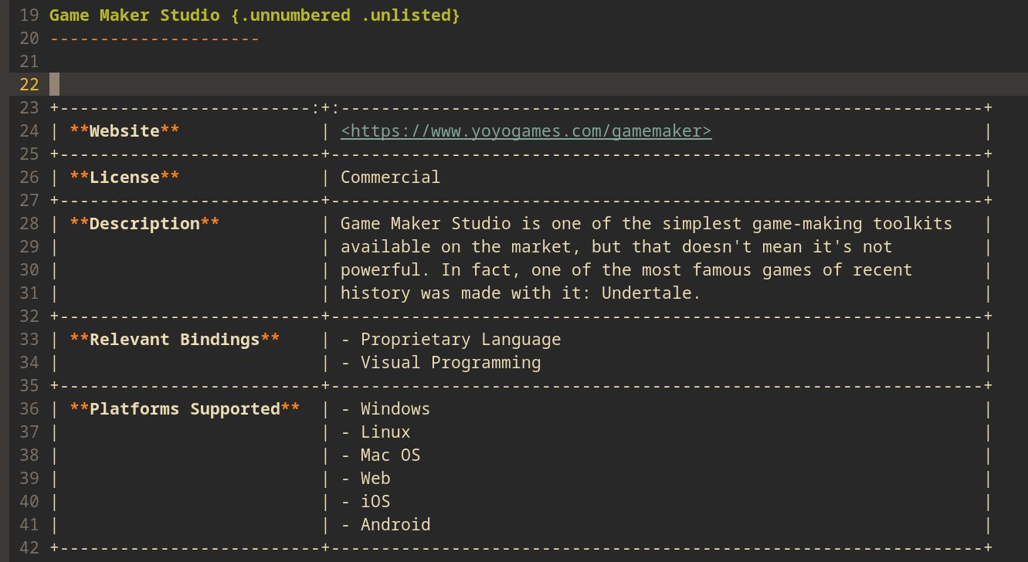Click the bold 'Website' table cell
The image size is (1028, 562).
[x=124, y=131]
